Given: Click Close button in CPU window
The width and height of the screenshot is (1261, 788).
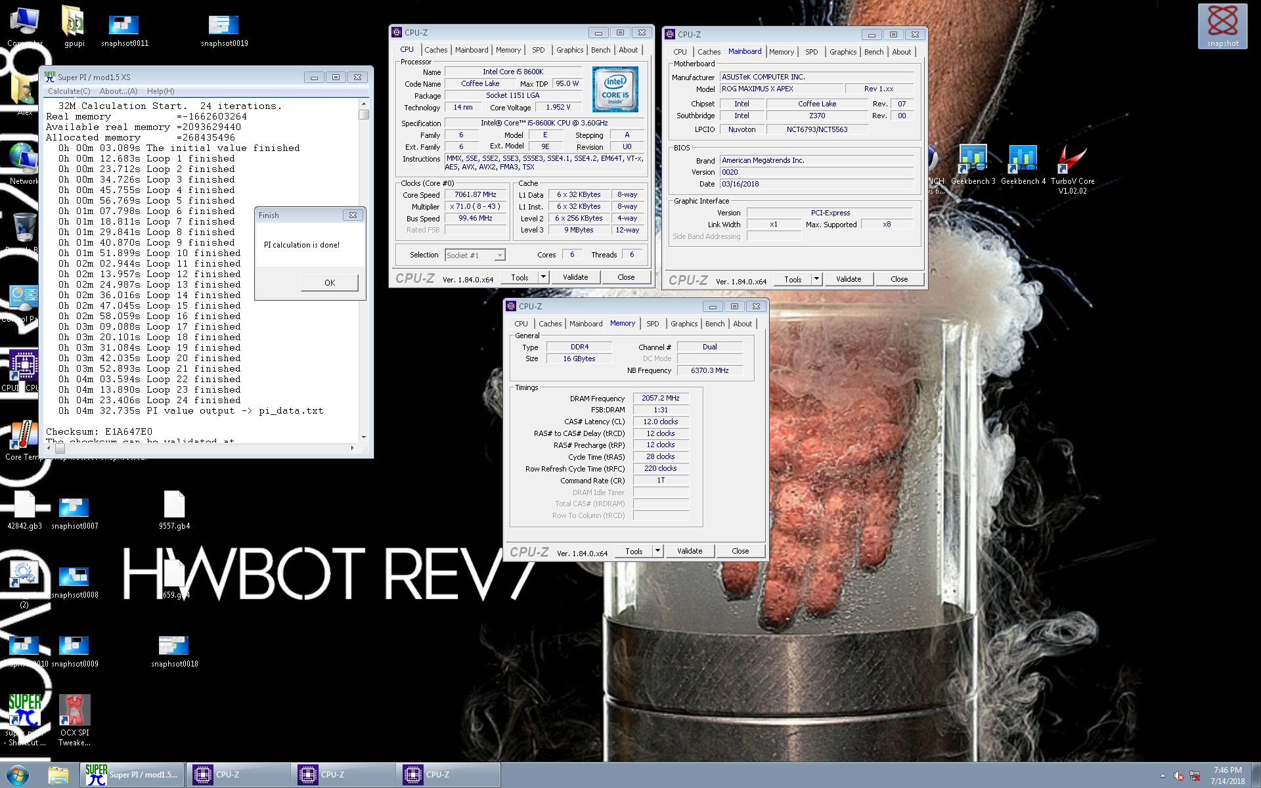Looking at the screenshot, I should pos(626,277).
